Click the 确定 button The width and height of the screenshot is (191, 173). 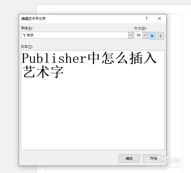pyautogui.click(x=129, y=158)
